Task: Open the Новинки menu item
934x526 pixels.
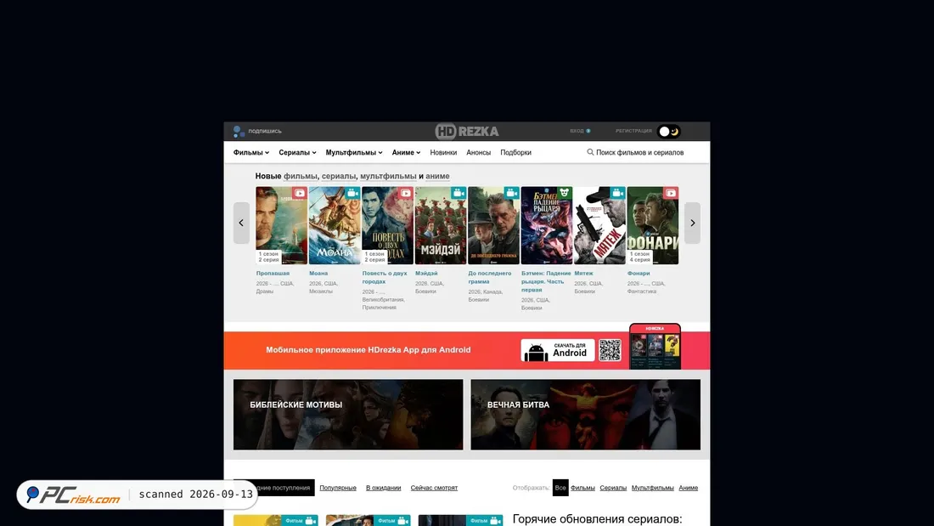Action: click(x=443, y=153)
